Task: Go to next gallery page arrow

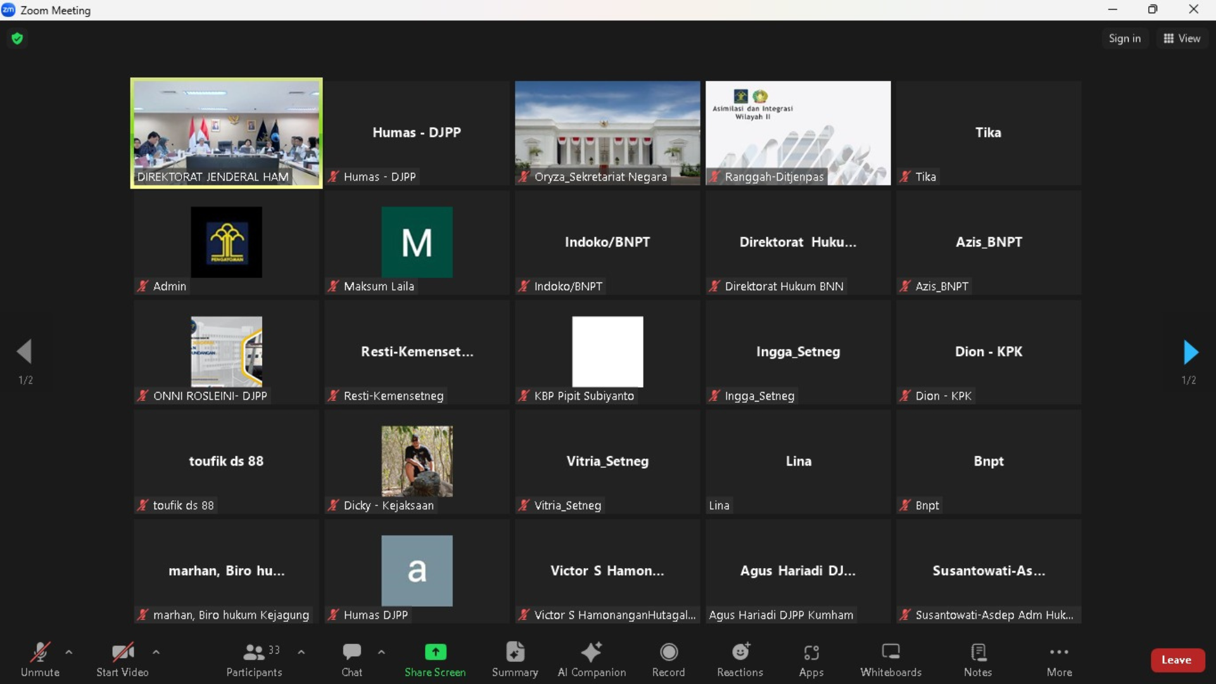Action: point(1191,352)
